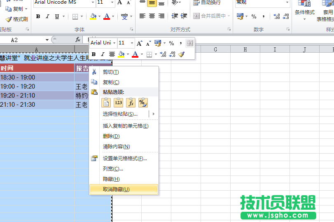Open mini toolbar font name dropdown
The height and width of the screenshot is (222, 334).
(x=114, y=43)
